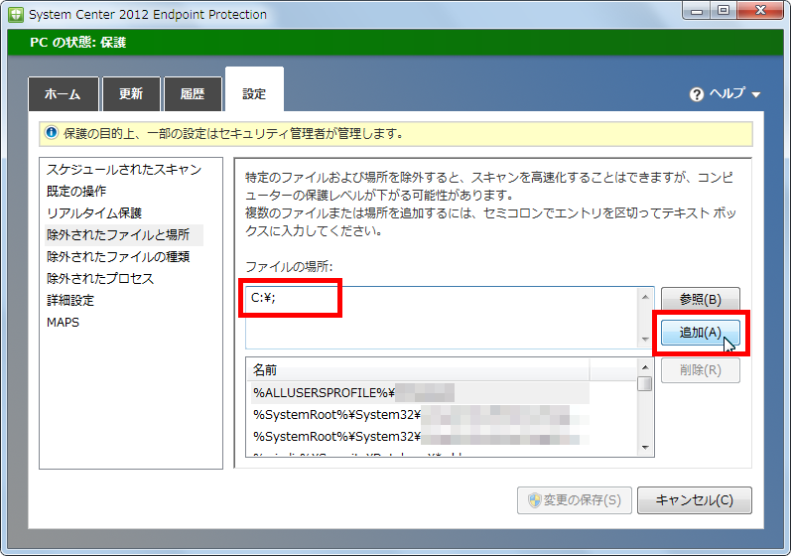Click exclusion list scroll down arrow
The width and height of the screenshot is (791, 556).
(645, 448)
